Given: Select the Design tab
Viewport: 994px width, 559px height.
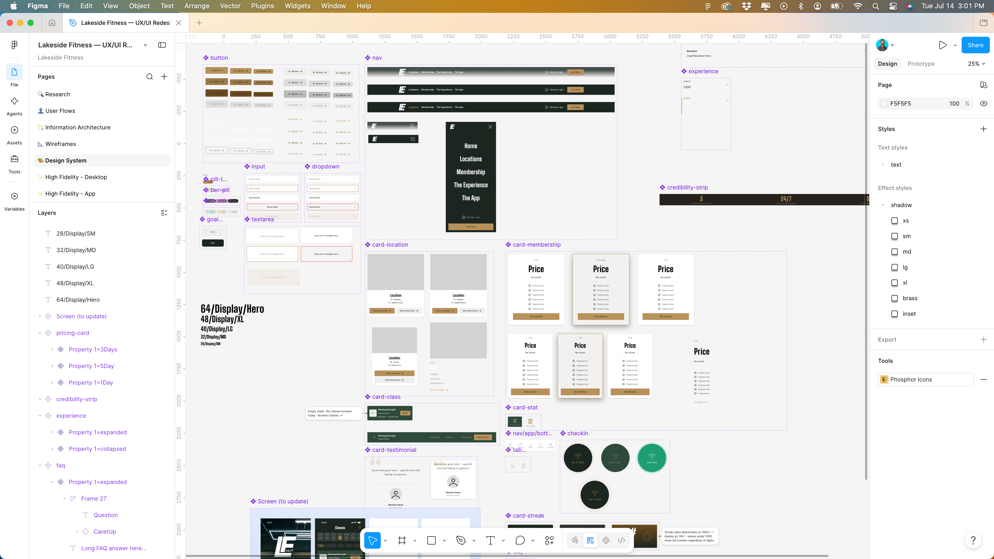Looking at the screenshot, I should click(887, 64).
